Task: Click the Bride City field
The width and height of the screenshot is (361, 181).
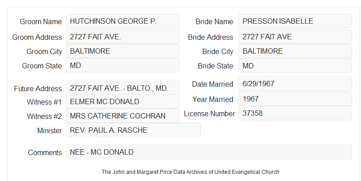Action: [295, 51]
